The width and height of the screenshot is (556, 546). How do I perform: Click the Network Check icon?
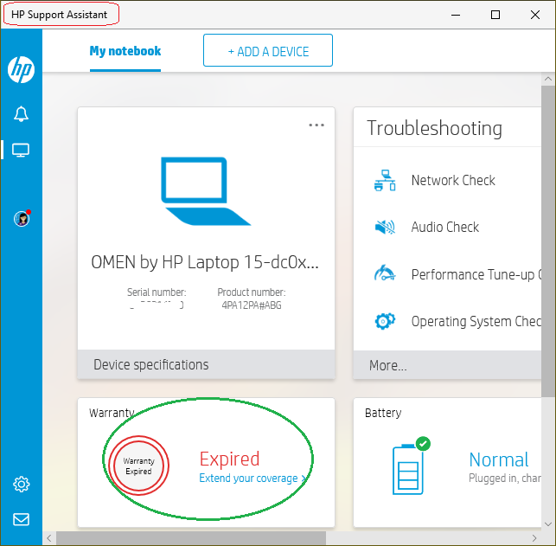point(385,180)
